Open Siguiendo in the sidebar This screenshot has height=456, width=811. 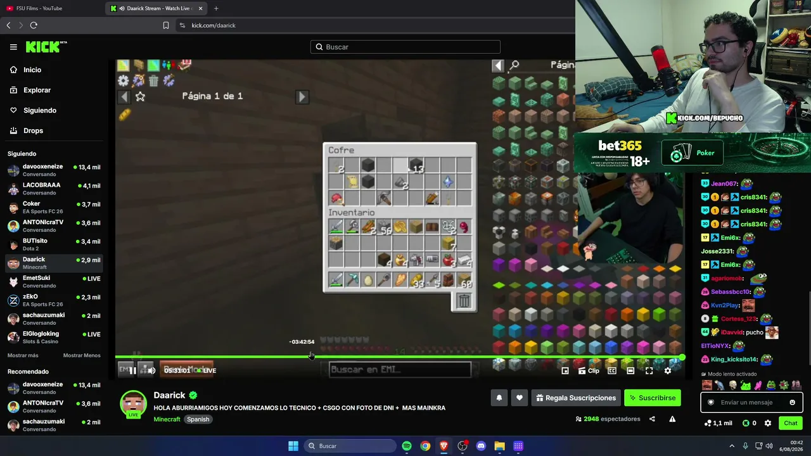pyautogui.click(x=54, y=110)
